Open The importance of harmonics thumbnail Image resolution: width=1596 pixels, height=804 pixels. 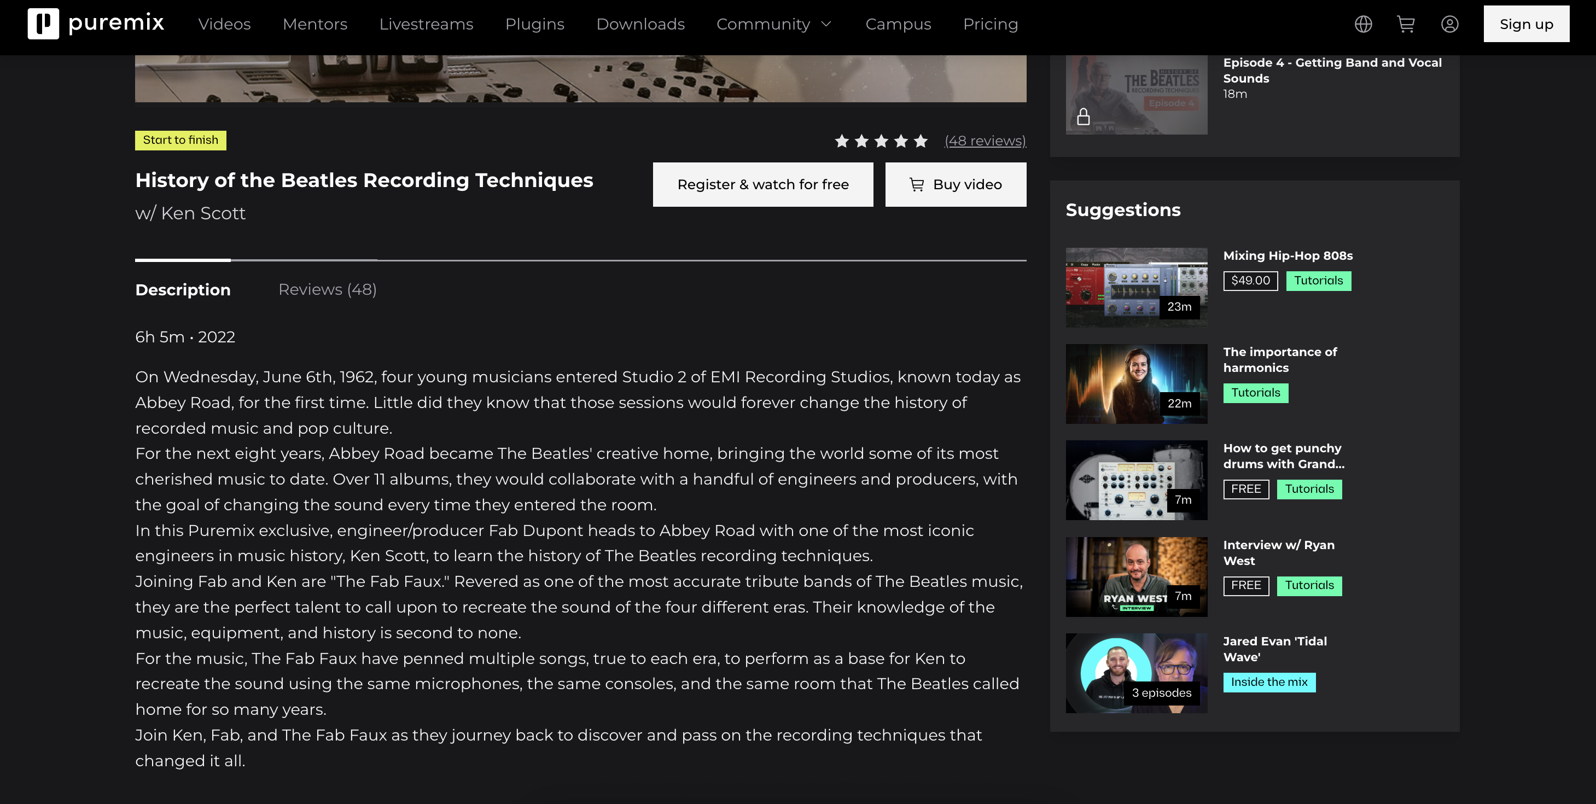[1136, 384]
